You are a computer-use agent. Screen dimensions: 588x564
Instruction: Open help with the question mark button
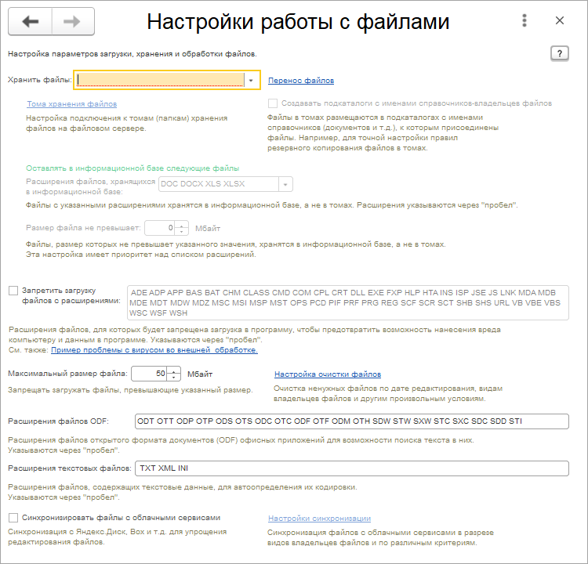point(560,53)
